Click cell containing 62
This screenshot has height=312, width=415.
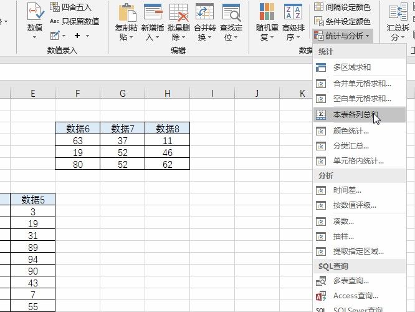point(167,164)
